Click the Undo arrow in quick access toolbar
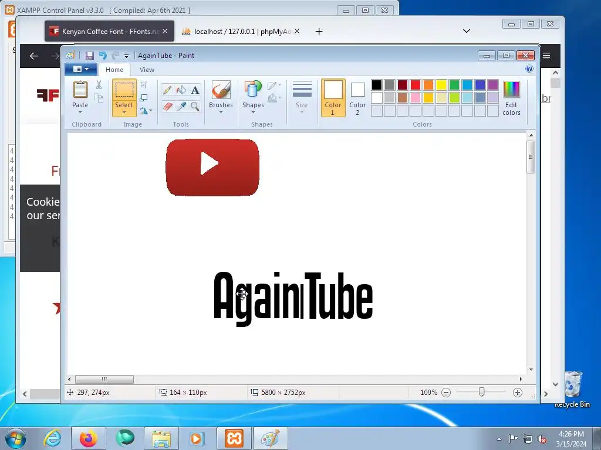 click(x=102, y=56)
